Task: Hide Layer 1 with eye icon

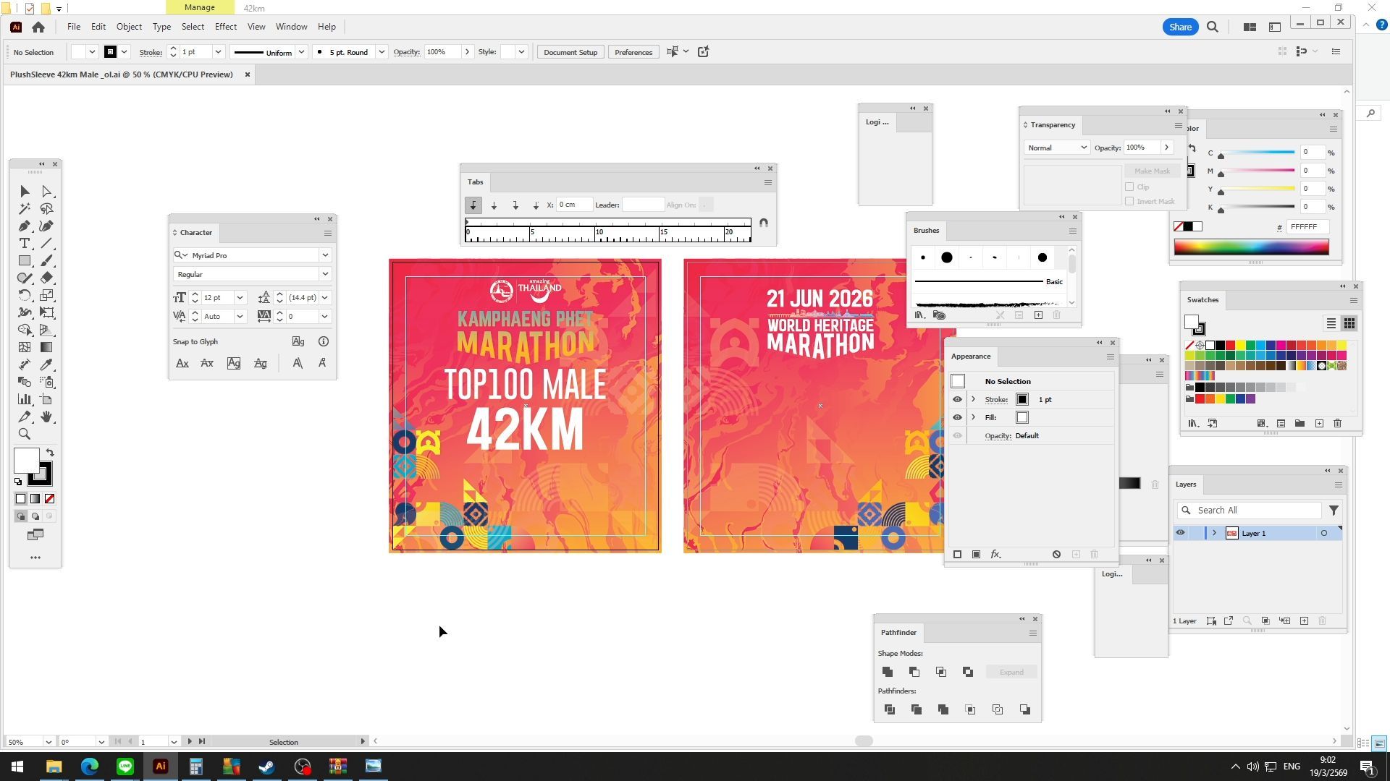Action: (x=1180, y=534)
